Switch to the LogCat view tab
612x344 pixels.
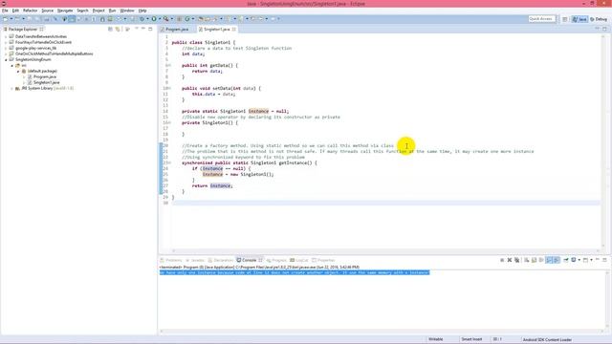pyautogui.click(x=299, y=260)
